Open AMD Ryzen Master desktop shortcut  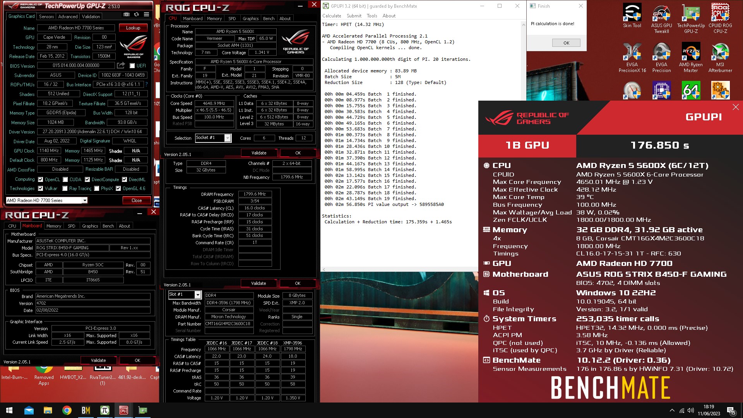click(691, 57)
